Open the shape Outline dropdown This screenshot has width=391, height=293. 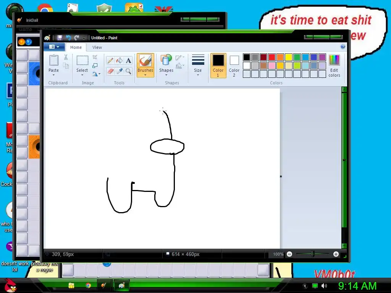pyautogui.click(x=180, y=58)
